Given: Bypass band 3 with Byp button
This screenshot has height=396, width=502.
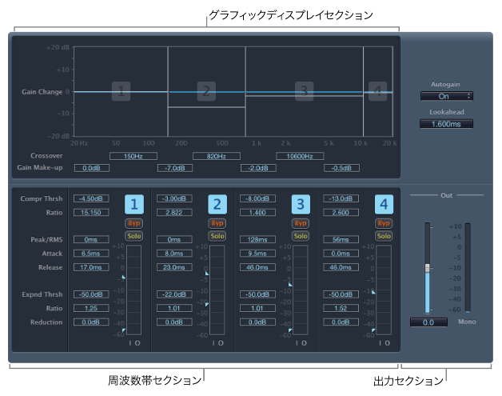Looking at the screenshot, I should 301,223.
